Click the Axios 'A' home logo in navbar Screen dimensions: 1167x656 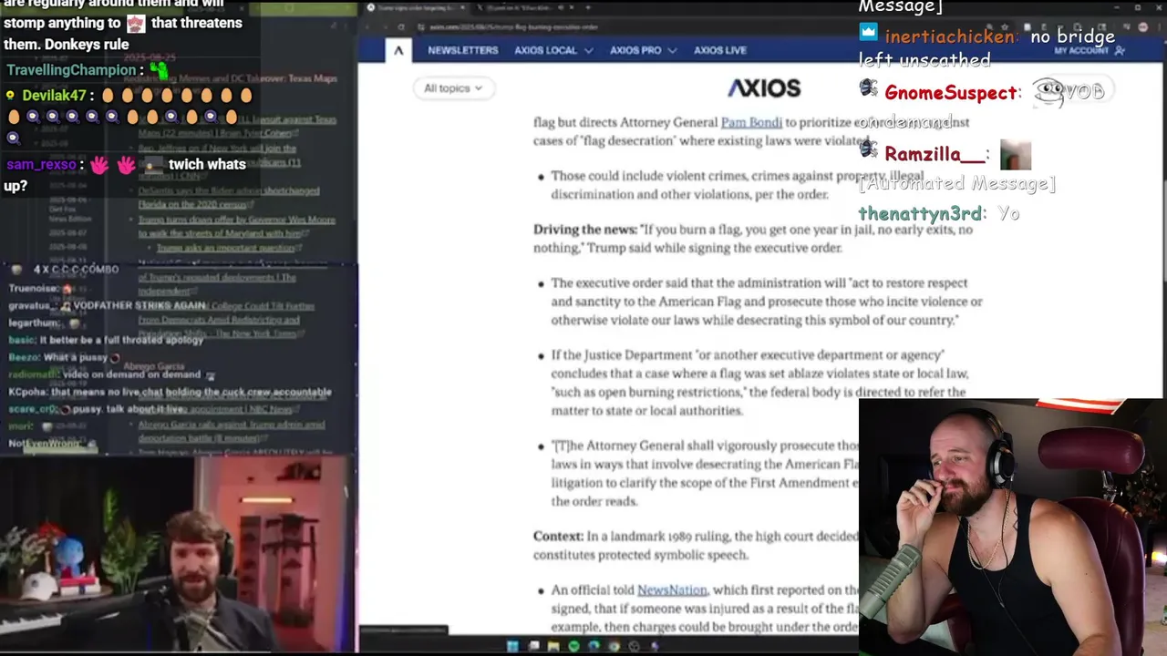point(398,50)
